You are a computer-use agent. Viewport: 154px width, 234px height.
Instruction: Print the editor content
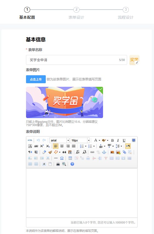[58, 164]
